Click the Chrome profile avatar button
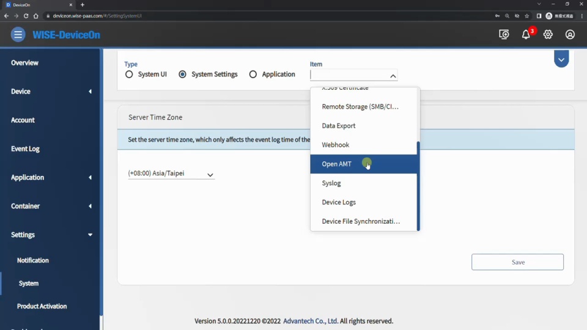The height and width of the screenshot is (330, 587). click(559, 16)
